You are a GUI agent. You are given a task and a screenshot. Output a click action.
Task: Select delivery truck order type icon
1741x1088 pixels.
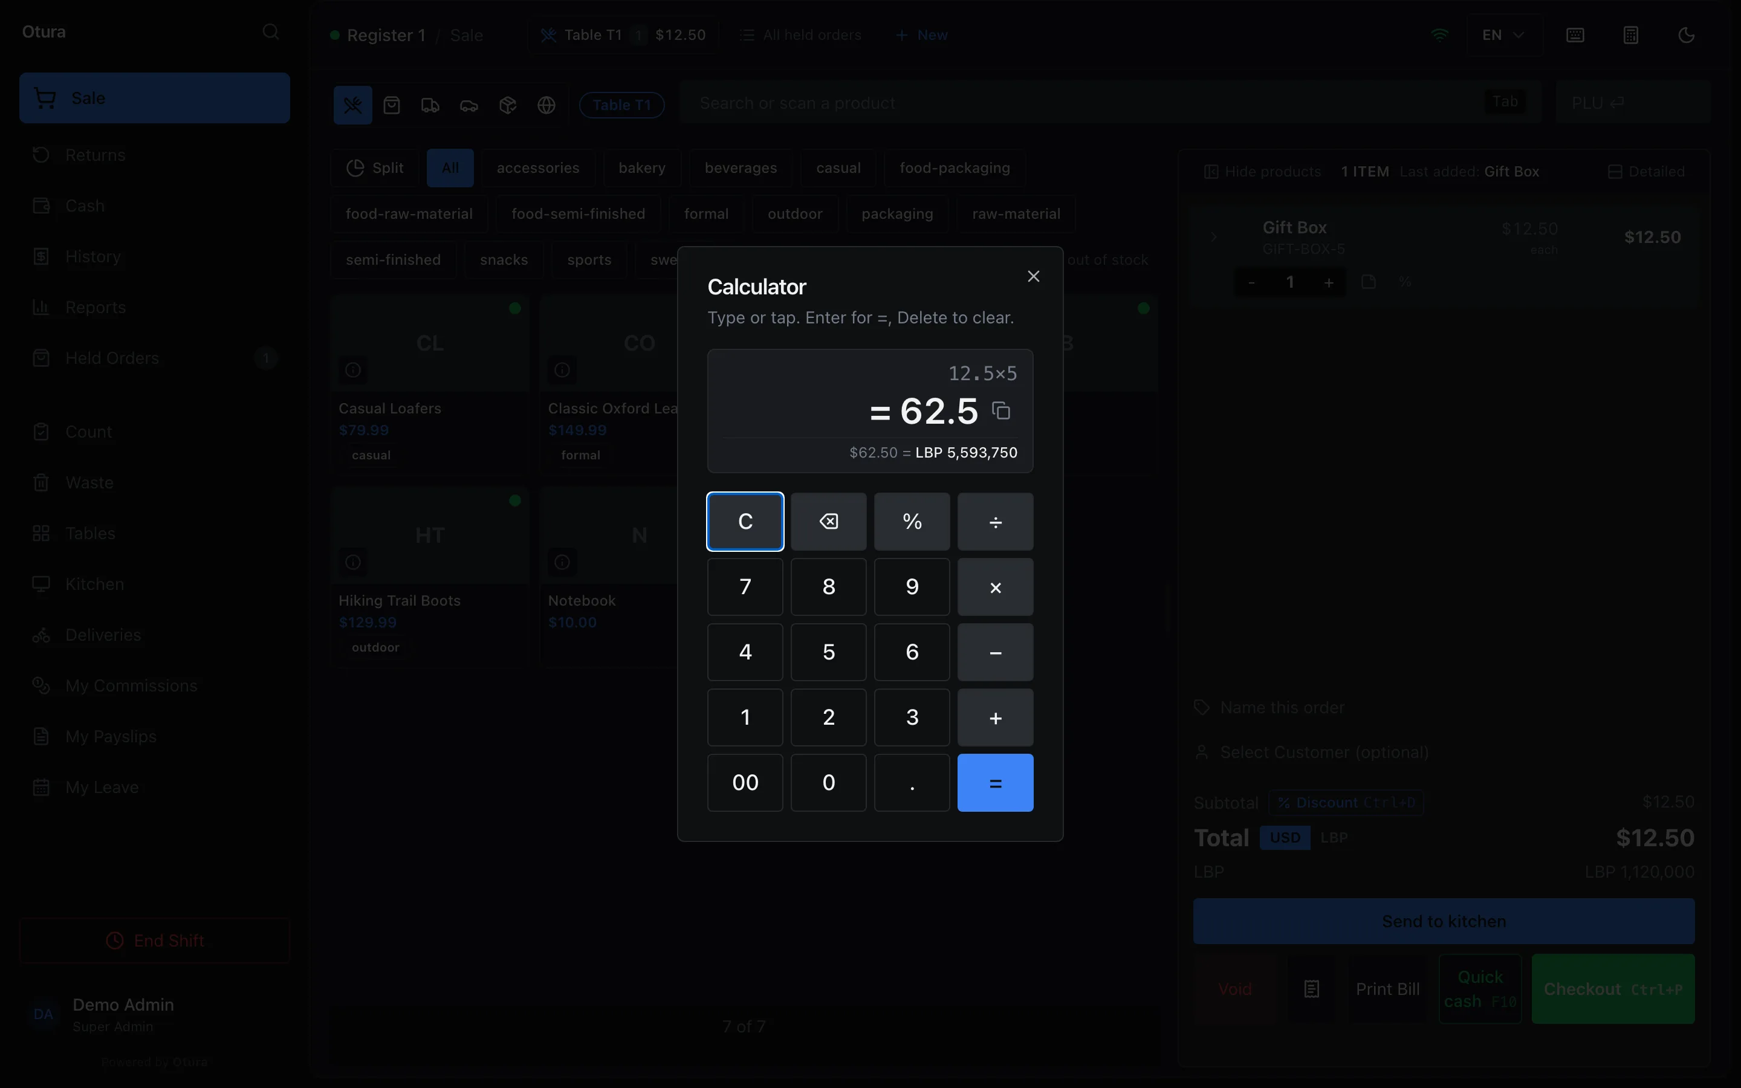pyautogui.click(x=430, y=105)
